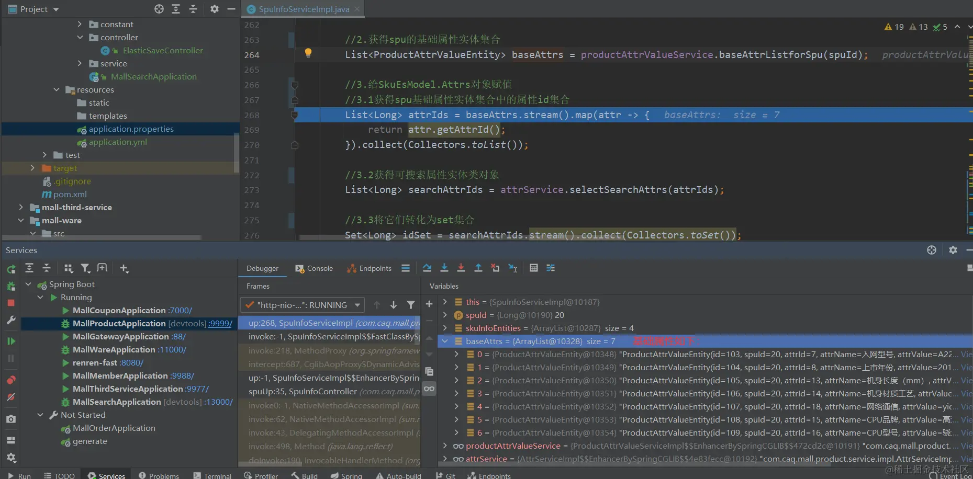Expand the mall-third-service module
The height and width of the screenshot is (479, 973).
tap(21, 207)
